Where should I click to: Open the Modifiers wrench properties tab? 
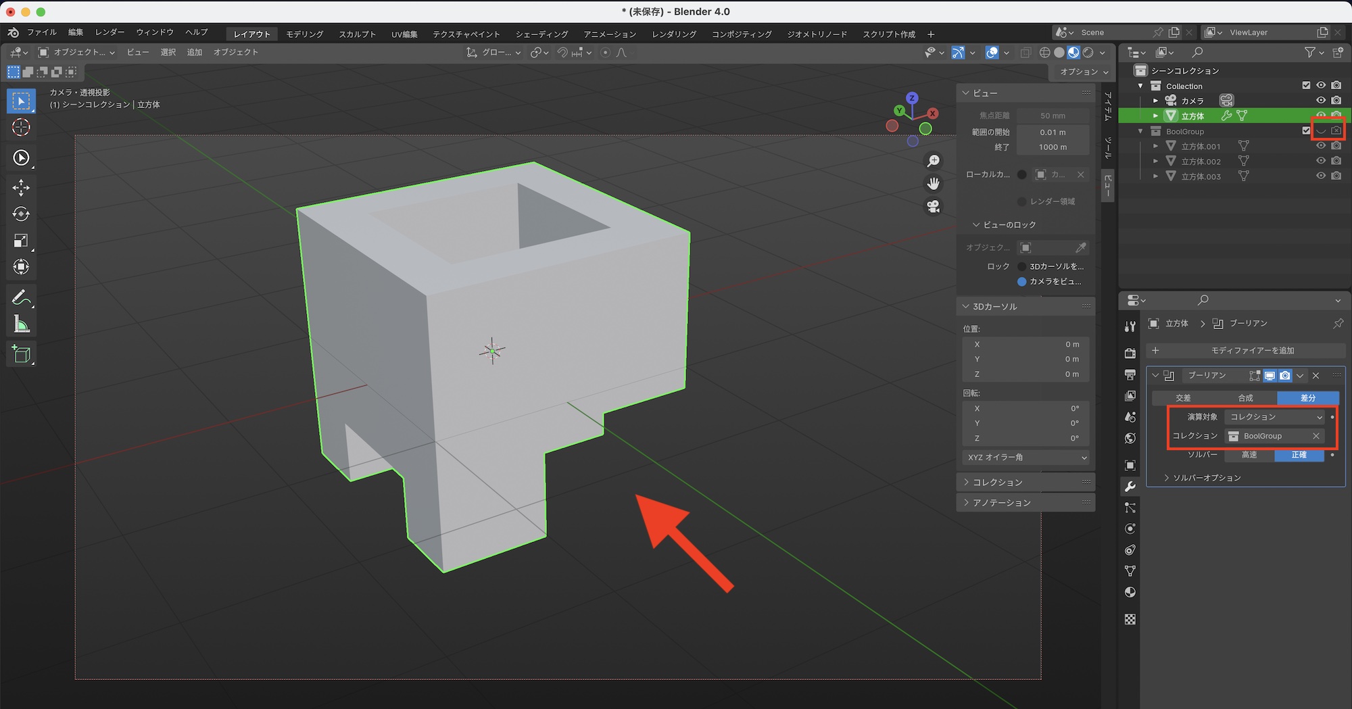(x=1130, y=487)
